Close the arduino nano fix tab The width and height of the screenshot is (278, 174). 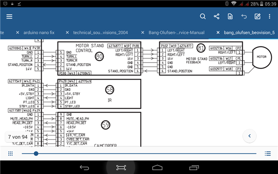[18, 32]
